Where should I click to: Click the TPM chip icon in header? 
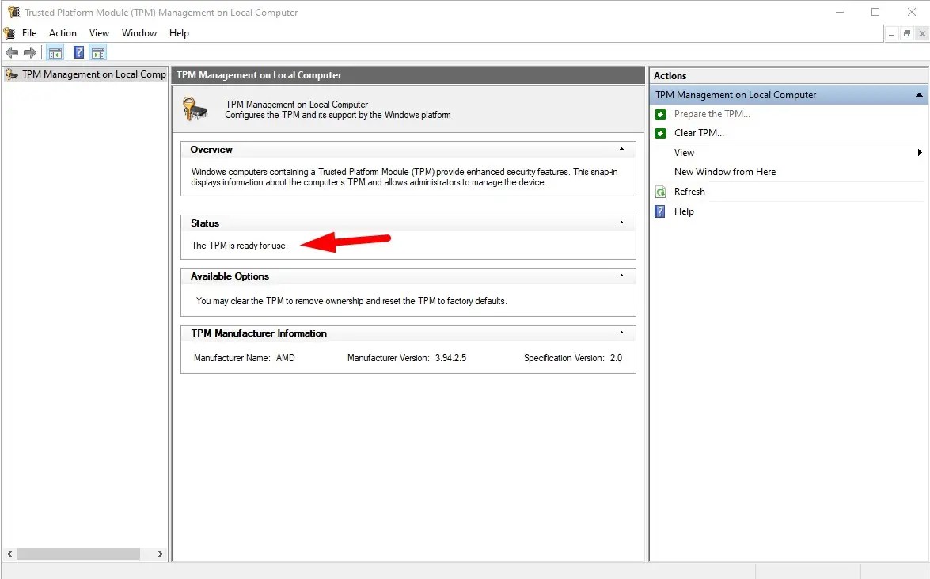195,109
